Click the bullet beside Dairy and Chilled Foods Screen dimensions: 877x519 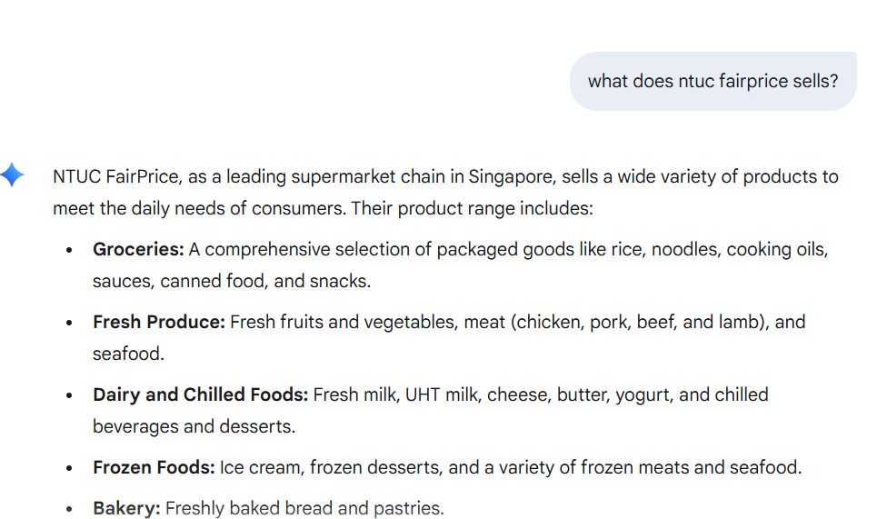pyautogui.click(x=69, y=395)
